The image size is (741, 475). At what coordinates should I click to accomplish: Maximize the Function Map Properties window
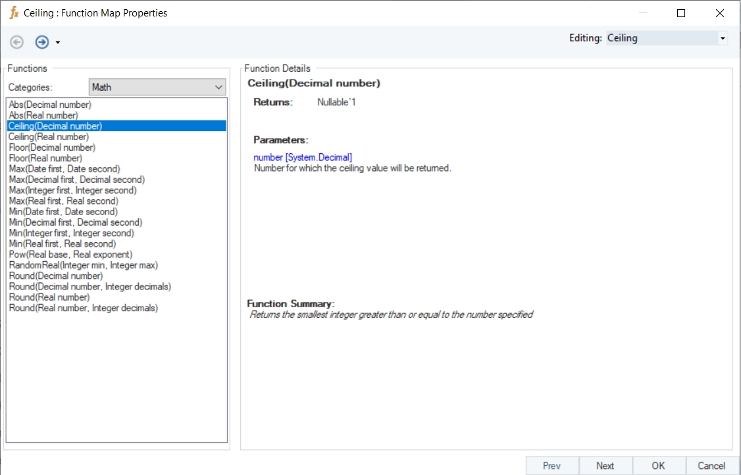(x=681, y=13)
